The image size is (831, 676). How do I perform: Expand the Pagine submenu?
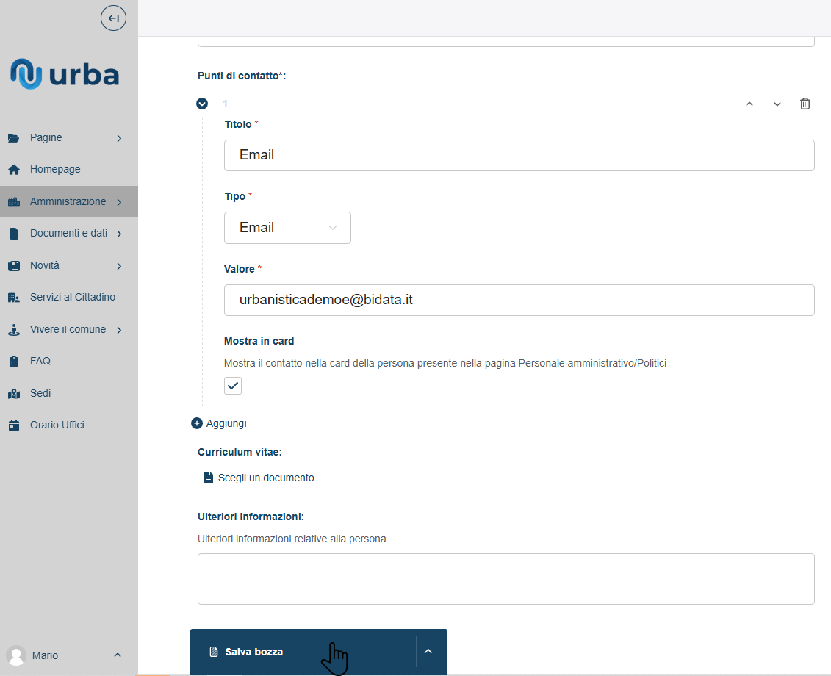pyautogui.click(x=119, y=138)
